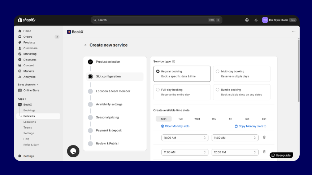Screen dimensions: 312x175
Task: Open Locations in the BookX sidebar menu
Action: point(30,122)
